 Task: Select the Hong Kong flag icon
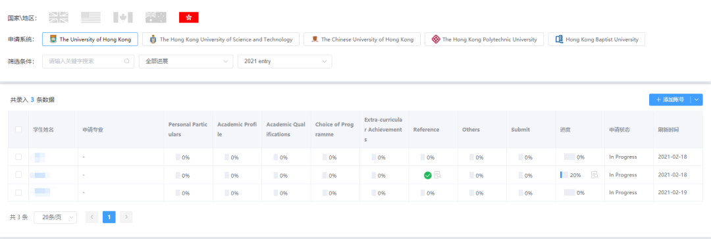pyautogui.click(x=189, y=18)
